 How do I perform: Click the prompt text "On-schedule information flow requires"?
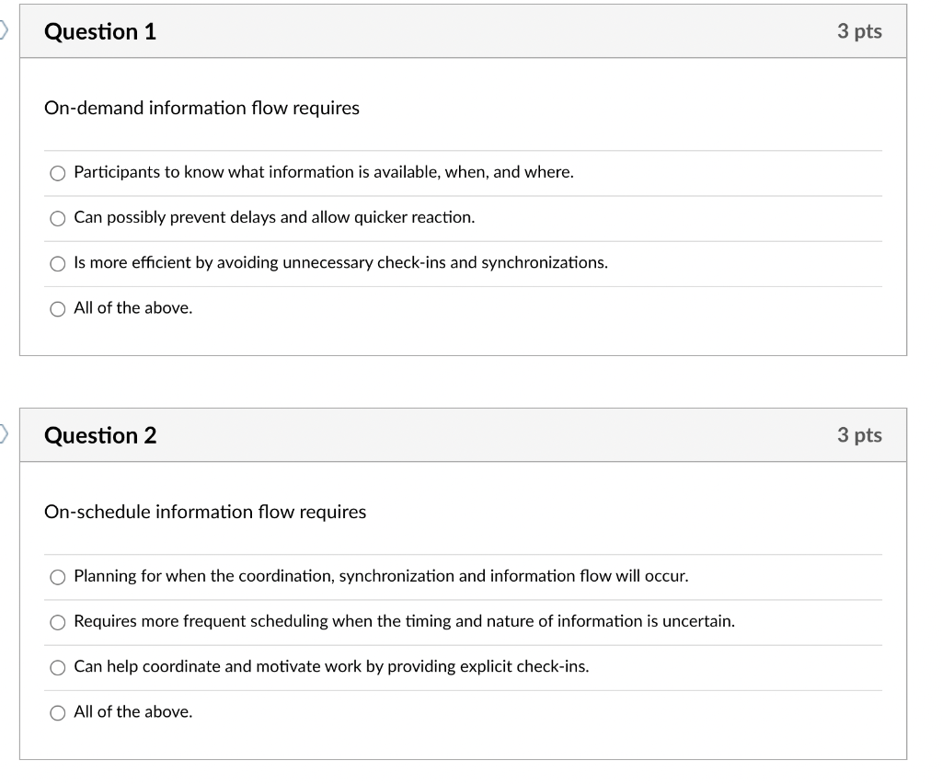click(206, 512)
